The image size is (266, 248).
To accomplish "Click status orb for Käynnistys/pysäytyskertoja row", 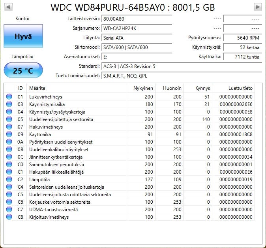I will coord(9,112).
